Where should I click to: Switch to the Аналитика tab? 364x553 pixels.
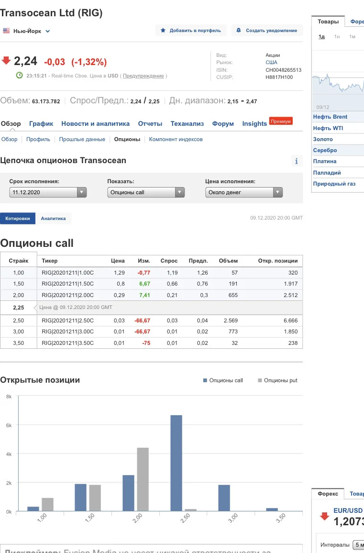(x=53, y=218)
